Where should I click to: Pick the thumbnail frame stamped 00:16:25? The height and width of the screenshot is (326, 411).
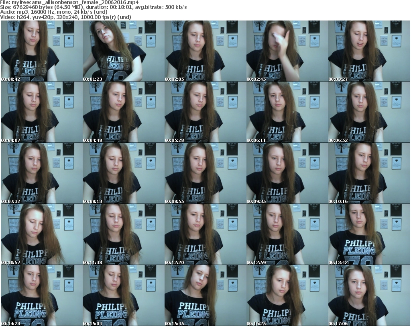click(287, 295)
